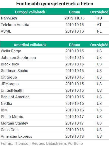The height and width of the screenshot is (146, 109).
Task: Click the Európai vállalatok column header
Action: [30, 12]
